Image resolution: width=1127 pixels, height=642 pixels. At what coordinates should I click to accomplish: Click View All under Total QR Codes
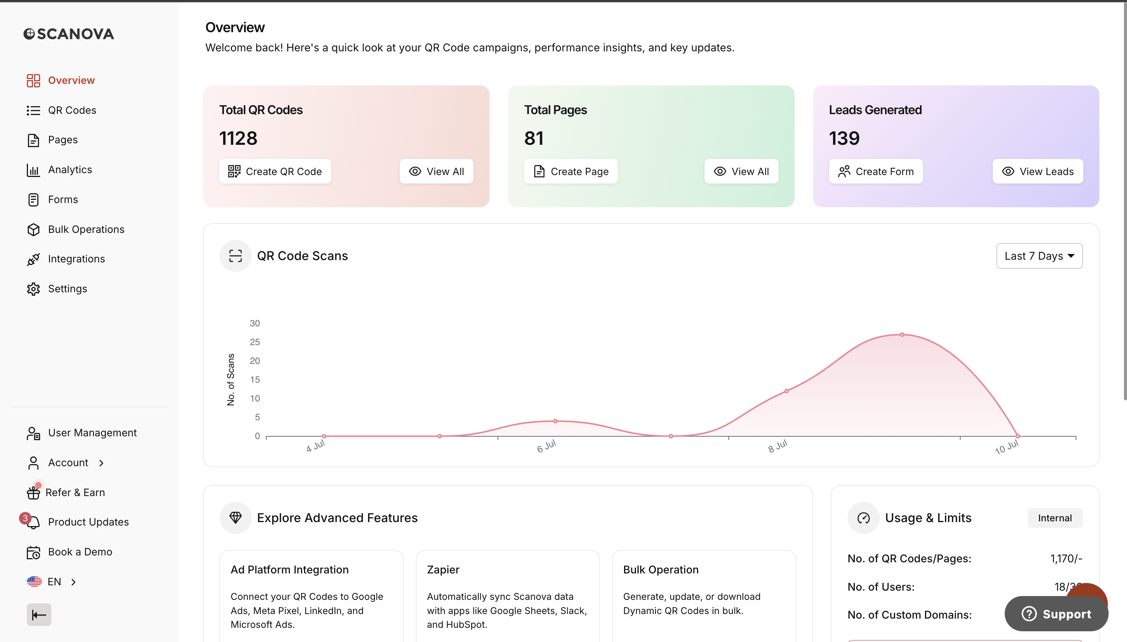click(x=436, y=172)
